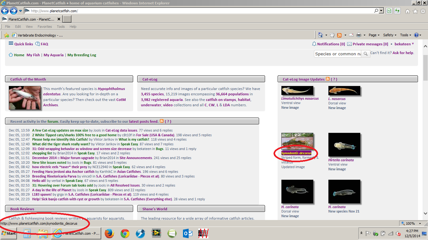Expand the Home icon dropdown arrow
This screenshot has width=428, height=240.
[326, 35]
